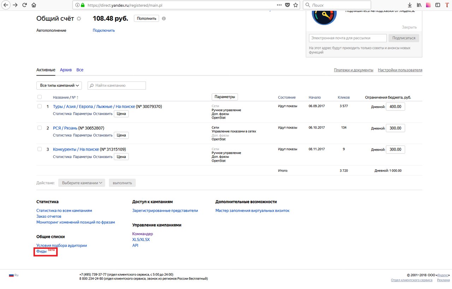Open Условия подбора аудитории link

[61, 245]
